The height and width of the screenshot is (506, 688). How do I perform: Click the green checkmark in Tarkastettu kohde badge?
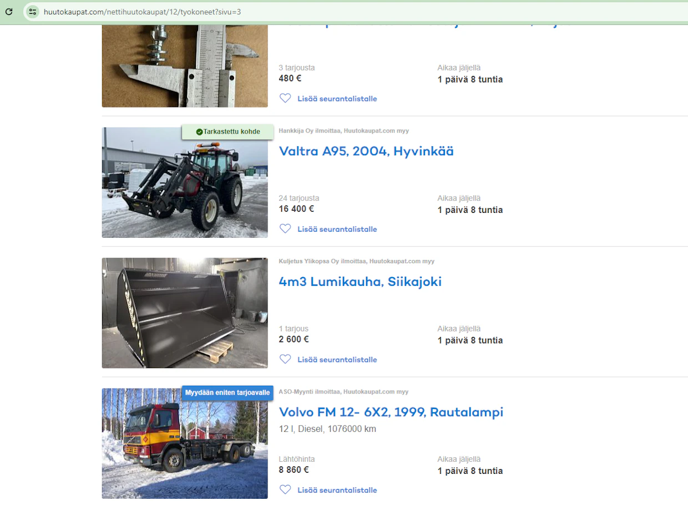(x=199, y=132)
